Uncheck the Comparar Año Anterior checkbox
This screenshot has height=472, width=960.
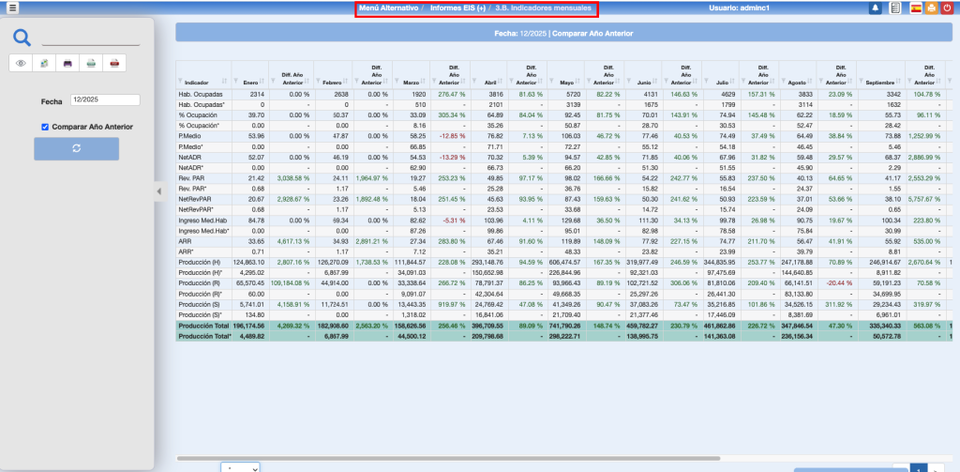click(x=44, y=127)
